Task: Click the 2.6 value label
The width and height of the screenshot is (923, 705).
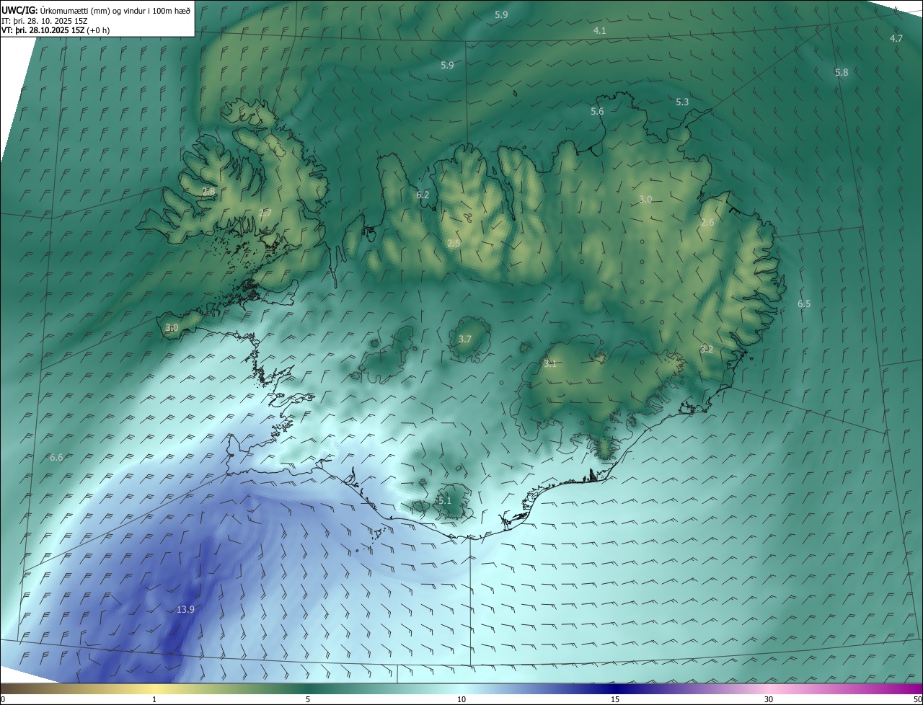Action: point(707,223)
